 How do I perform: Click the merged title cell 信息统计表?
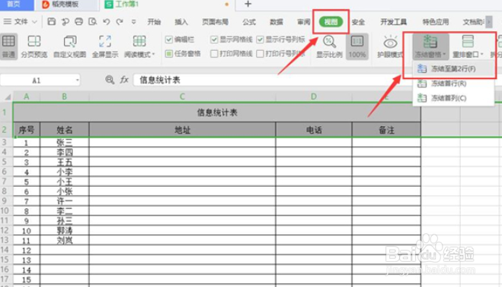pos(217,112)
